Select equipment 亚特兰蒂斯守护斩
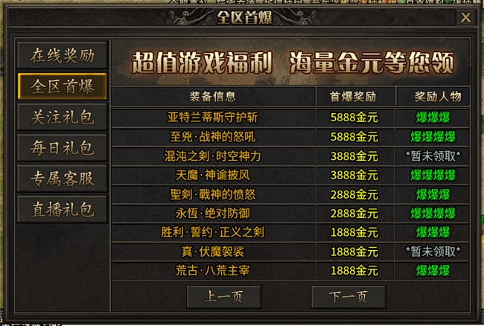This screenshot has height=326, width=484. pos(213,117)
